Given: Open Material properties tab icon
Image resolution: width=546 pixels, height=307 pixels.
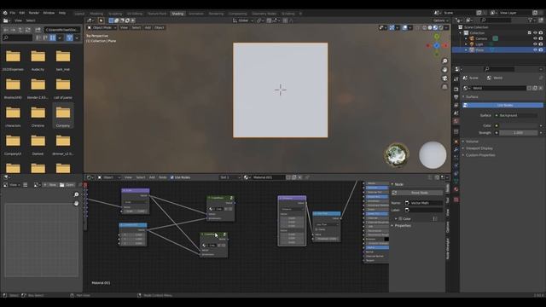Looking at the screenshot, I should click(456, 189).
